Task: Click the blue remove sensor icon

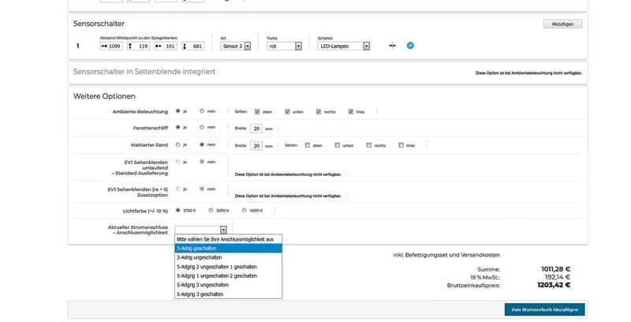Action: pyautogui.click(x=410, y=46)
